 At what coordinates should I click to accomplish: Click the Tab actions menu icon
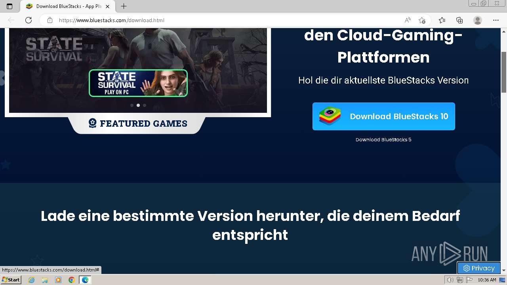tap(10, 6)
